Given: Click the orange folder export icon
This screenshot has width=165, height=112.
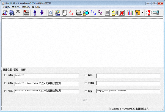Looking at the screenshot, I should tap(137, 13).
